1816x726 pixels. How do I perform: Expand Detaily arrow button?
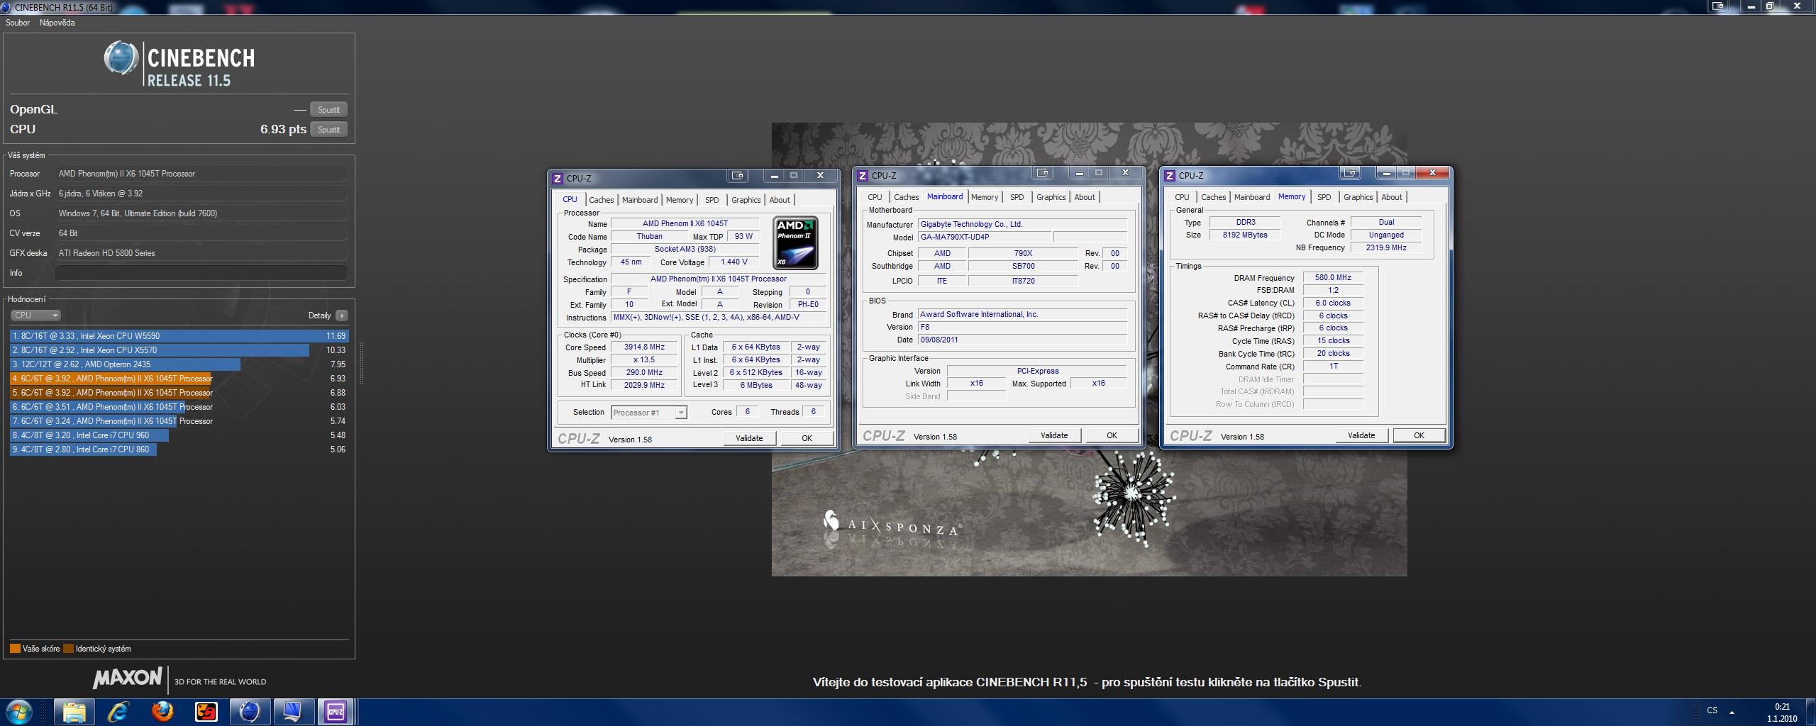pyautogui.click(x=341, y=315)
